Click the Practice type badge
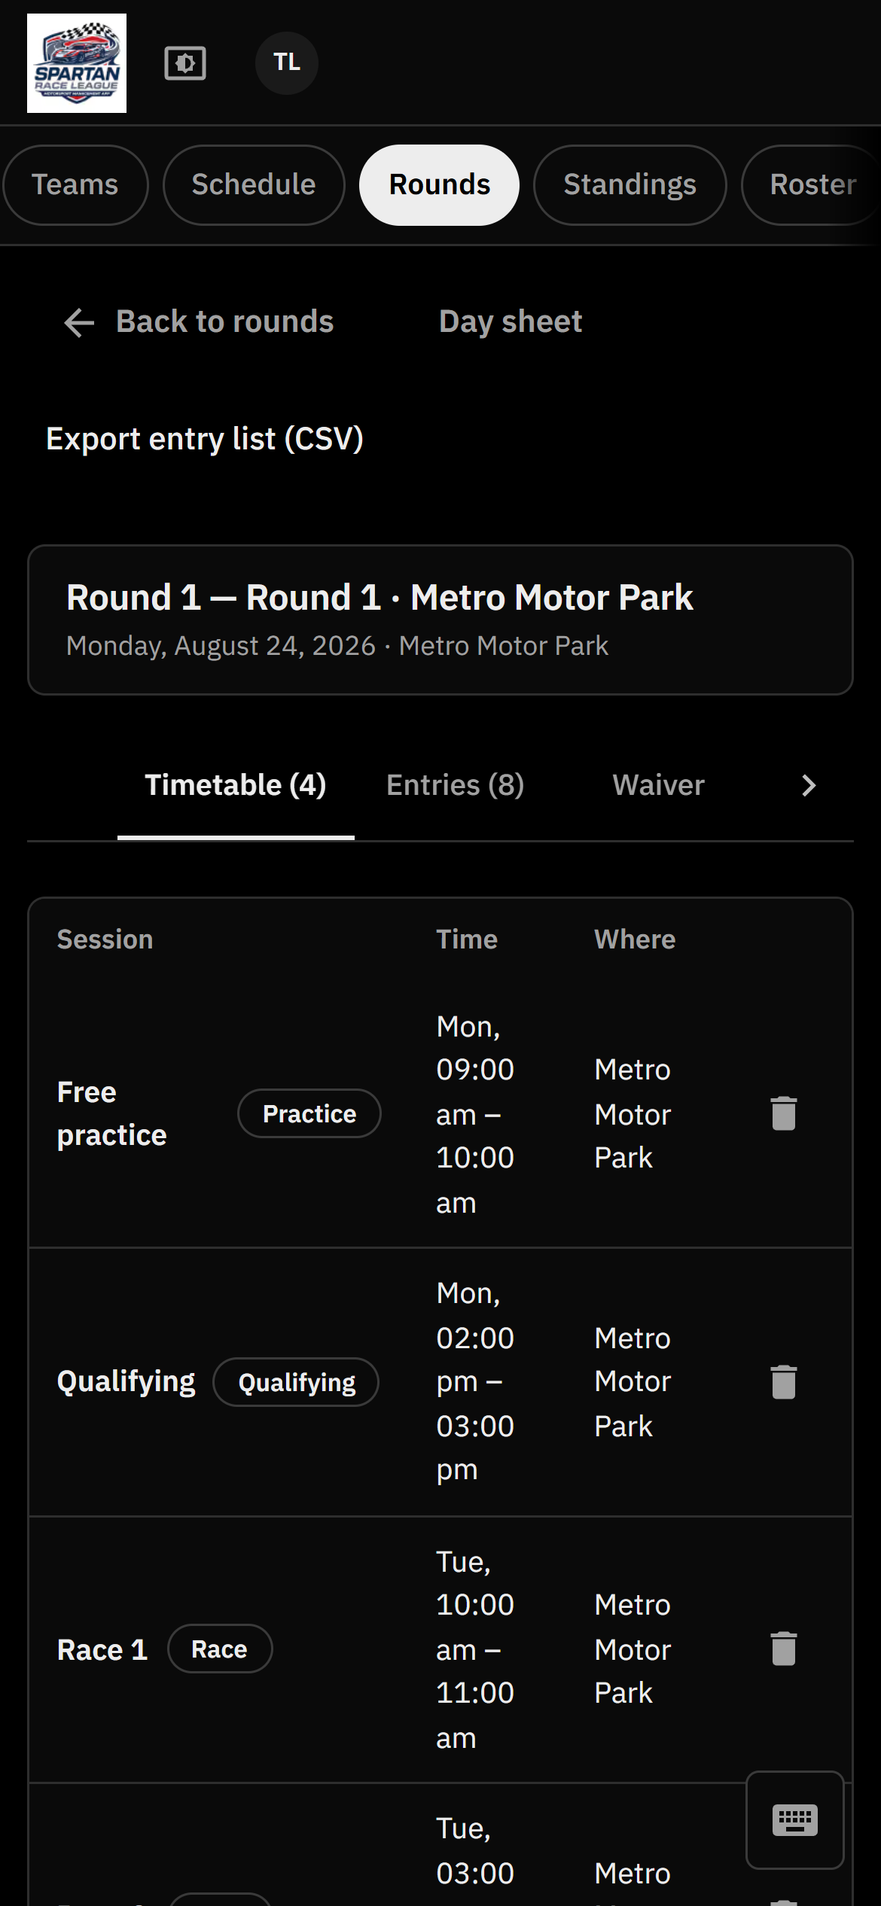The width and height of the screenshot is (881, 1906). (309, 1113)
